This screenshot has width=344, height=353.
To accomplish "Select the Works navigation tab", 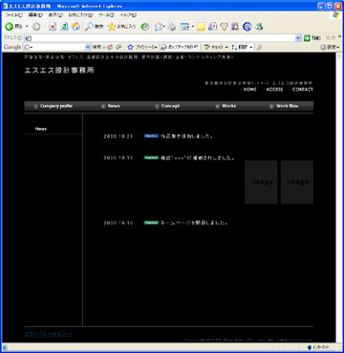I will (x=226, y=106).
